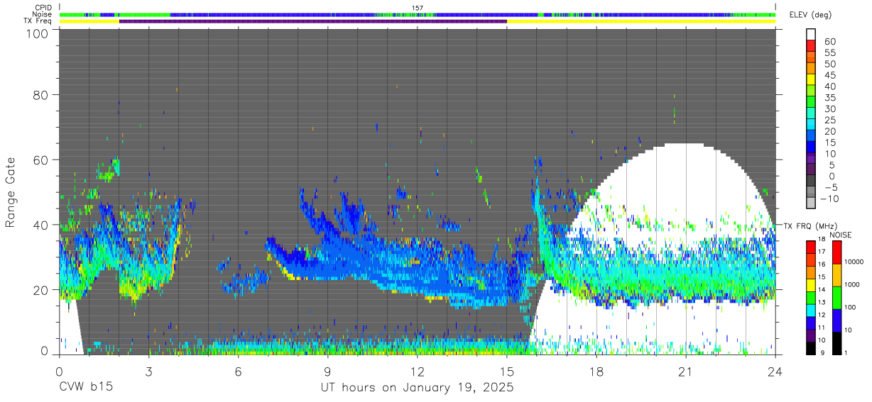
Task: Click the "55" label on the ELEV colorbar
Action: tap(830, 52)
